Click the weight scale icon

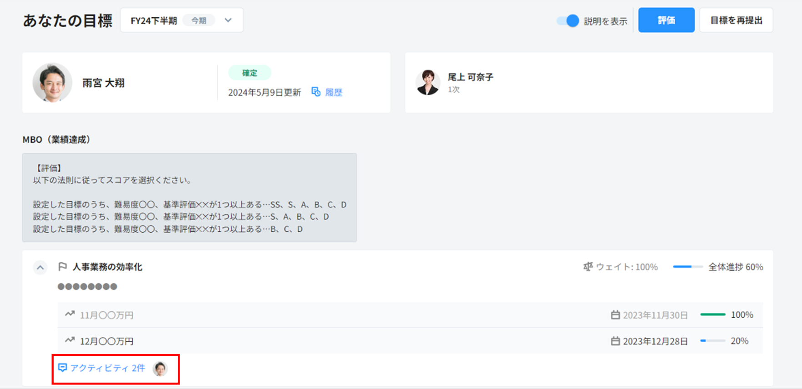[x=588, y=267]
